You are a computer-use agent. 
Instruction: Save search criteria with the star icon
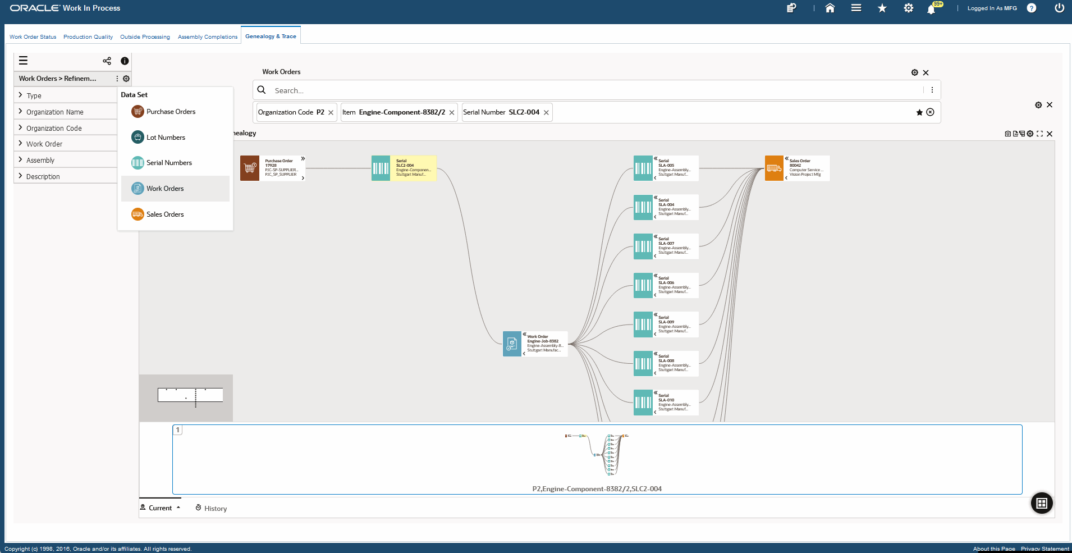[919, 112]
